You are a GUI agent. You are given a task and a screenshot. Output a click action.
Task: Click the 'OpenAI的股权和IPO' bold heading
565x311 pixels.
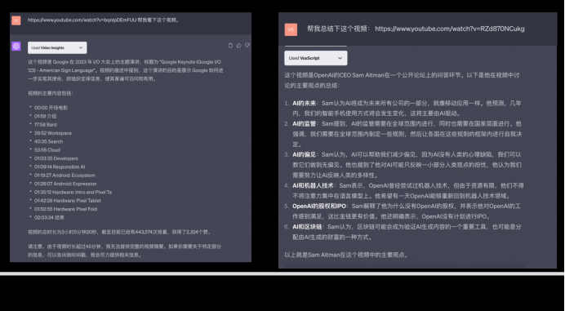click(319, 207)
